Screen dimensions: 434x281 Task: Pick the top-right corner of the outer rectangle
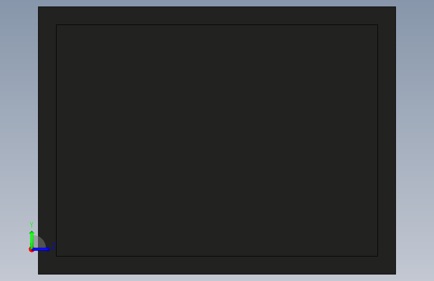(395, 7)
